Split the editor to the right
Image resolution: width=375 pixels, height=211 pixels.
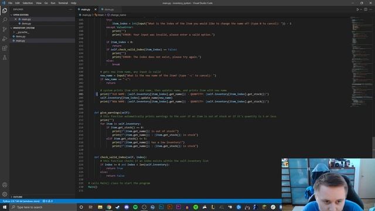pos(366,9)
